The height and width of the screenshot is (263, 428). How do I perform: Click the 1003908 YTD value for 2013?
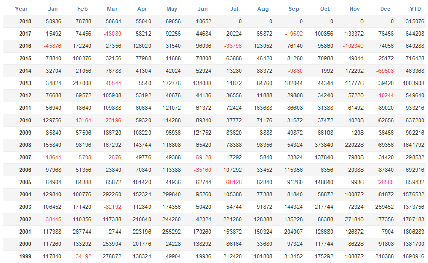pos(414,83)
